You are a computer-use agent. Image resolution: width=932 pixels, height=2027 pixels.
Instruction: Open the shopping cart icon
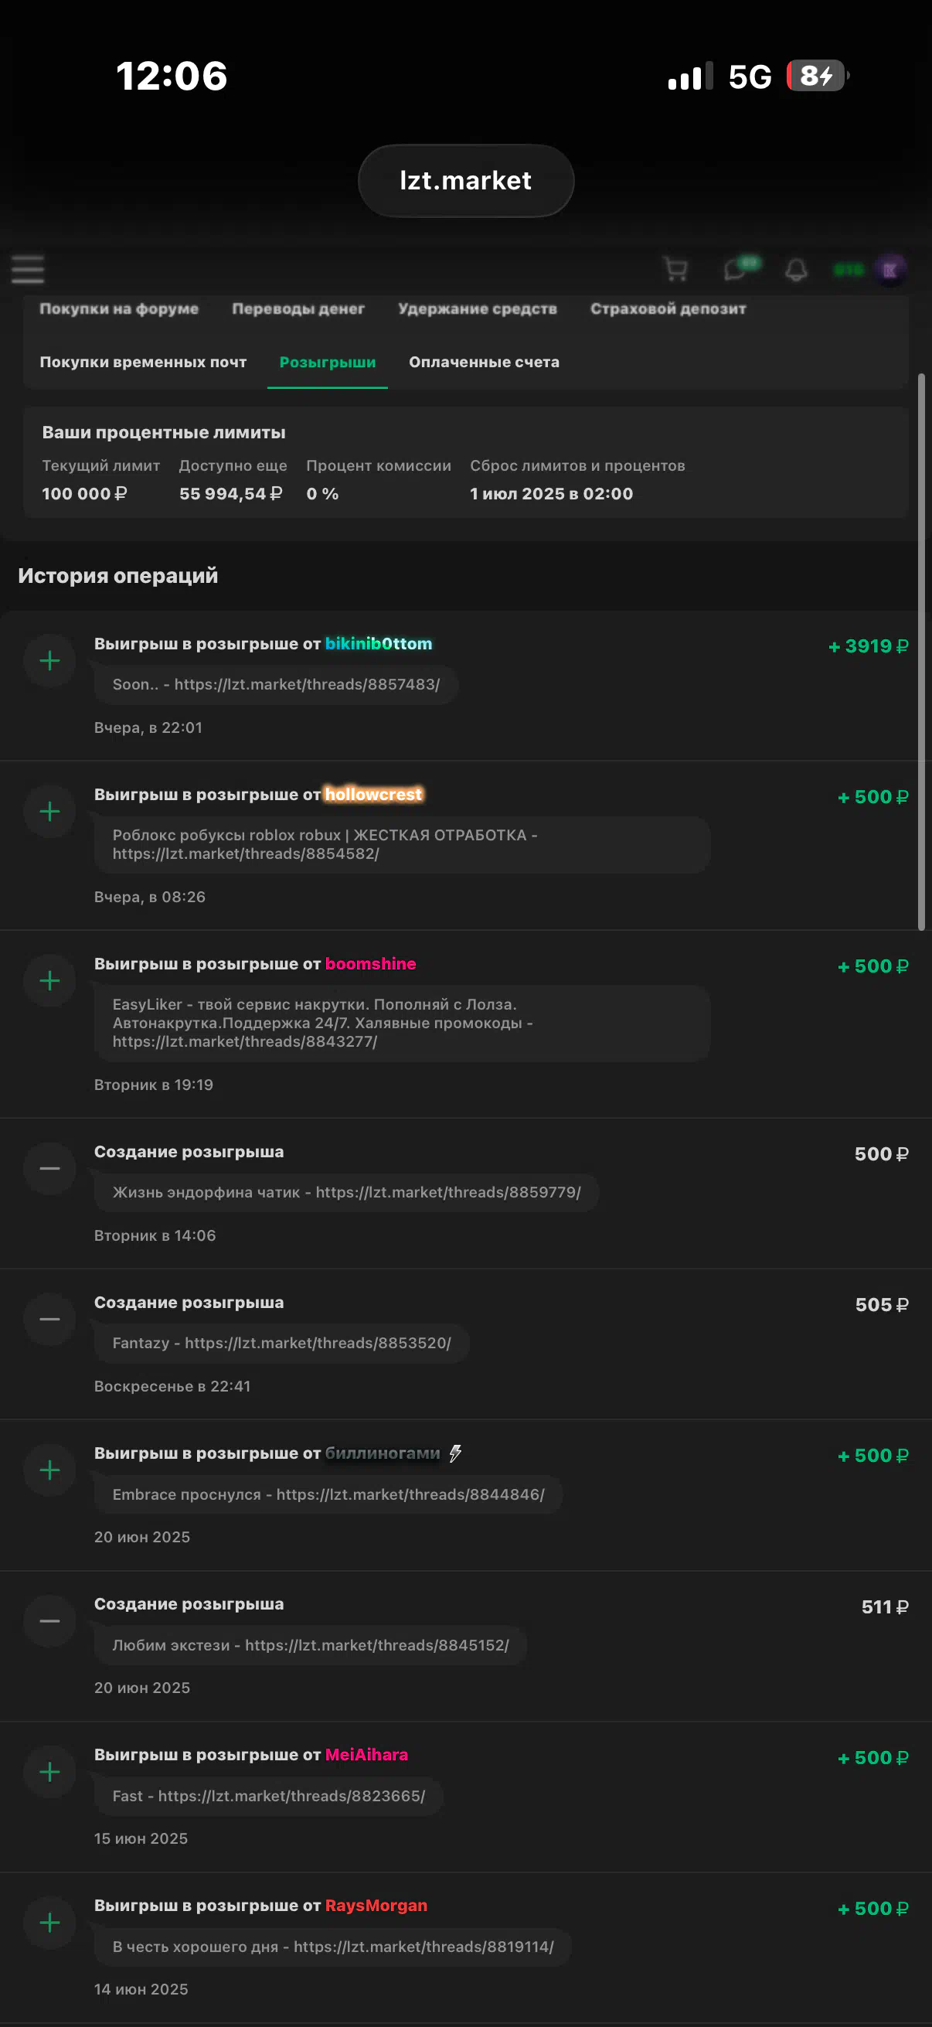pyautogui.click(x=675, y=269)
